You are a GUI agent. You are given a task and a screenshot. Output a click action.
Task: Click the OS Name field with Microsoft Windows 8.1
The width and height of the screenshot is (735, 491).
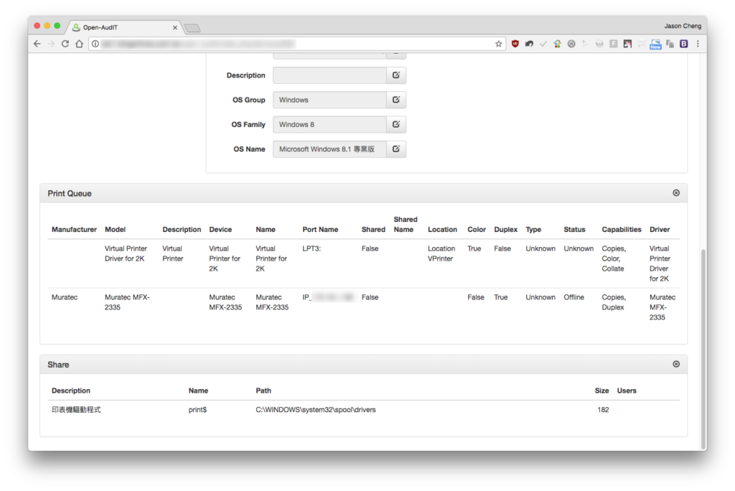click(329, 149)
